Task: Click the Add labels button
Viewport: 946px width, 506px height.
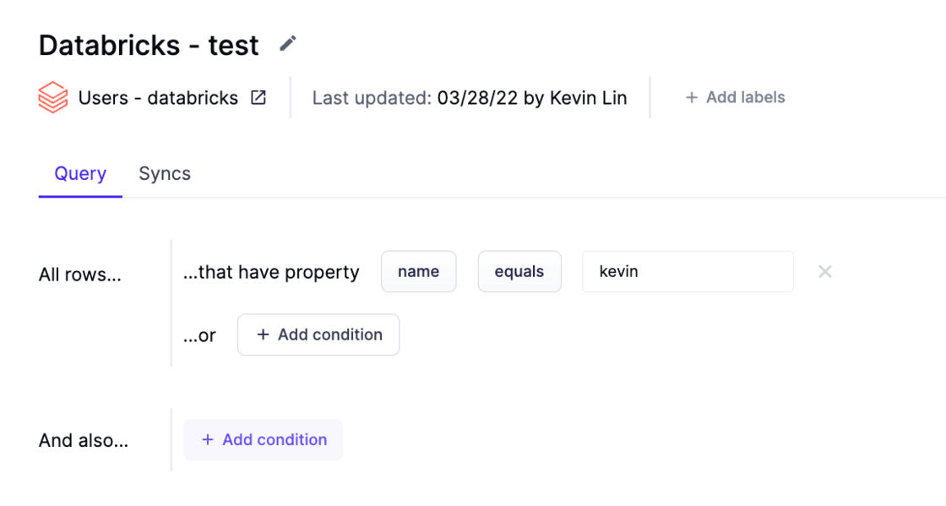Action: (735, 98)
